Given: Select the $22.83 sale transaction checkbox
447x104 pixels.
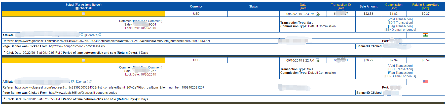Looking at the screenshot, I should (x=83, y=14).
